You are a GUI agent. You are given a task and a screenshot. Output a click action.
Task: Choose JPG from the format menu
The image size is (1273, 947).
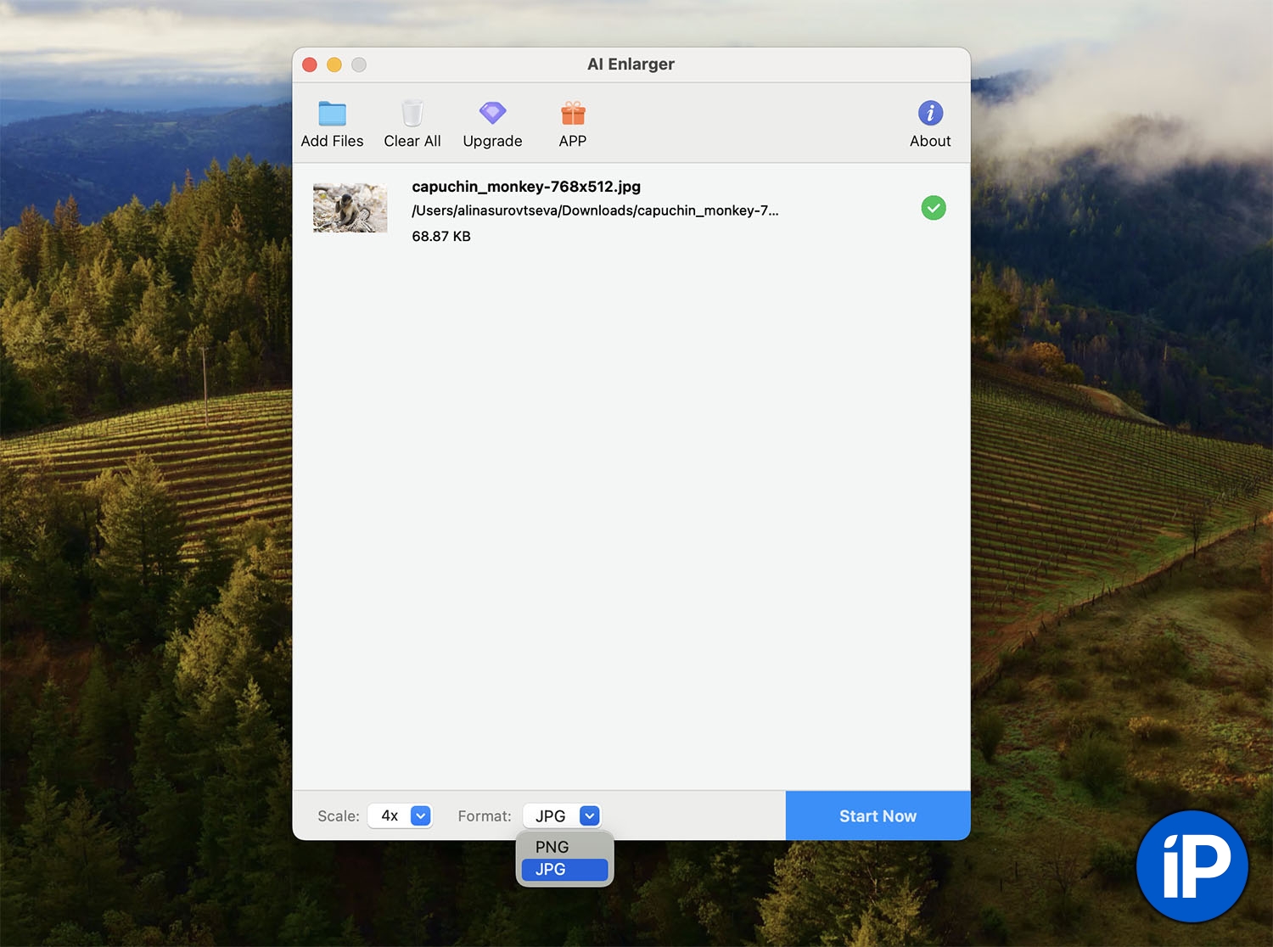(x=564, y=869)
